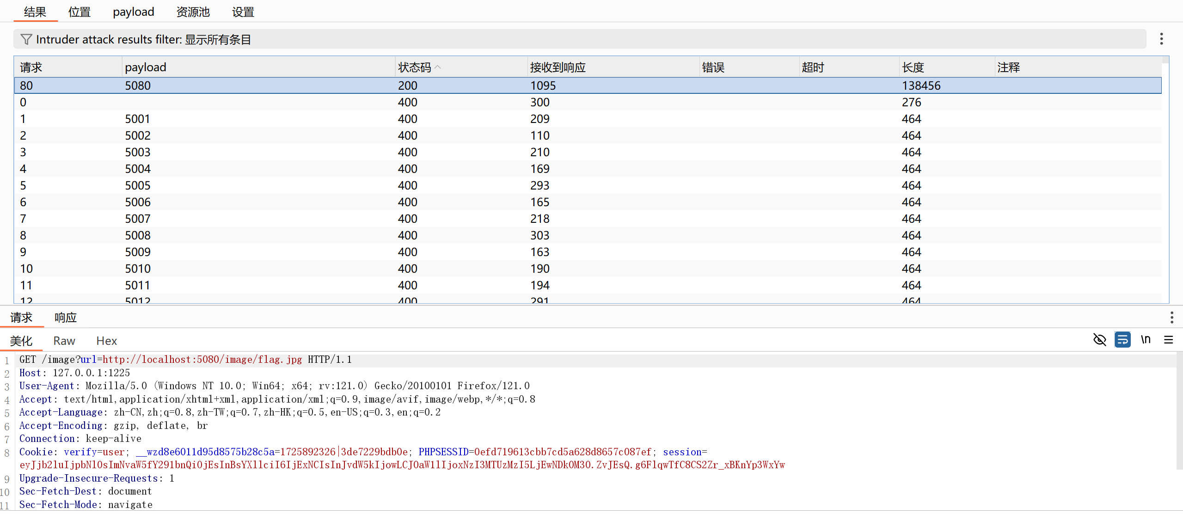Screen dimensions: 1183x514
Task: Open request panel three-dot menu
Action: coord(1171,317)
